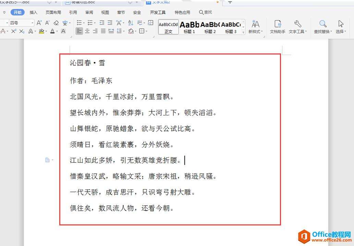354x246 pixels.
Task: Switch to the 插入 tab
Action: [x=34, y=12]
